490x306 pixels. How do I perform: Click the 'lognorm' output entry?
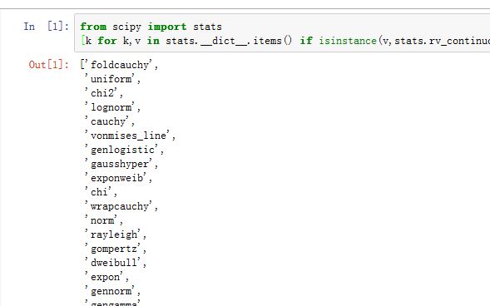point(111,107)
